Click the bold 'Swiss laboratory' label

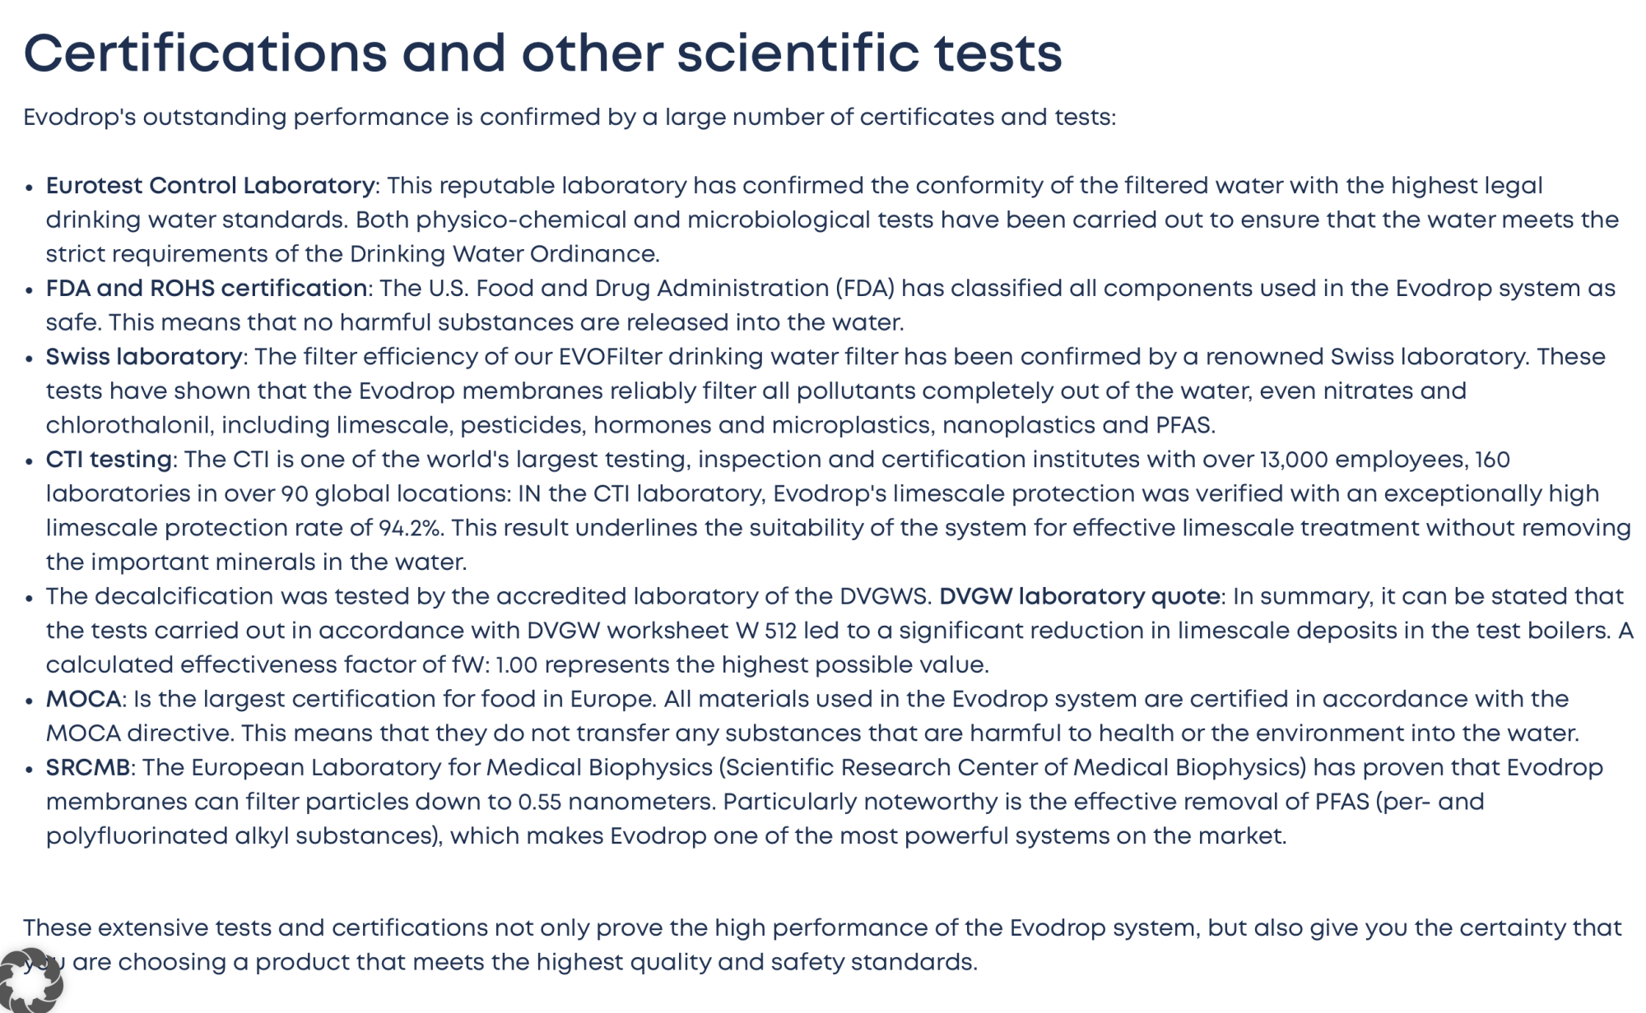click(x=144, y=357)
